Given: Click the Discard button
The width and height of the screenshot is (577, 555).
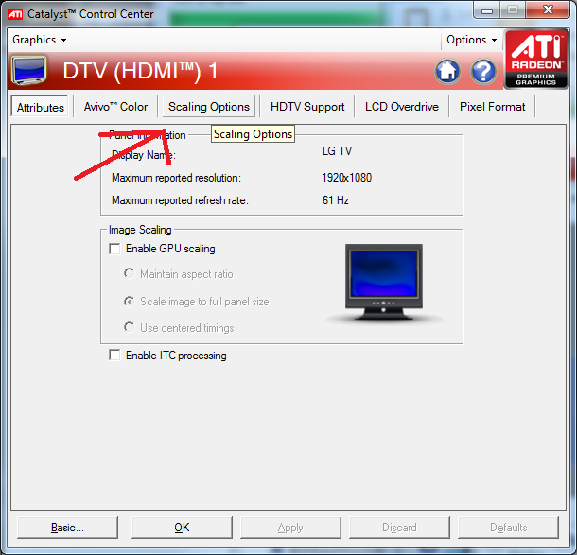Looking at the screenshot, I should [x=399, y=528].
